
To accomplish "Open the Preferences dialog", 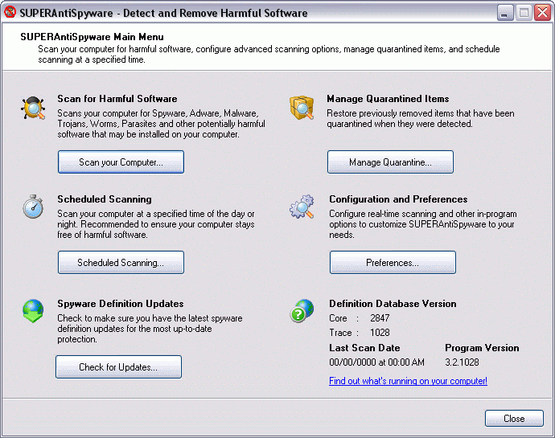I will click(393, 263).
